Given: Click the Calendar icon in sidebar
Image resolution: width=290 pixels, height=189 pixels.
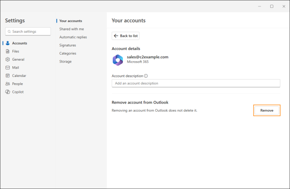Looking at the screenshot, I should 7,76.
